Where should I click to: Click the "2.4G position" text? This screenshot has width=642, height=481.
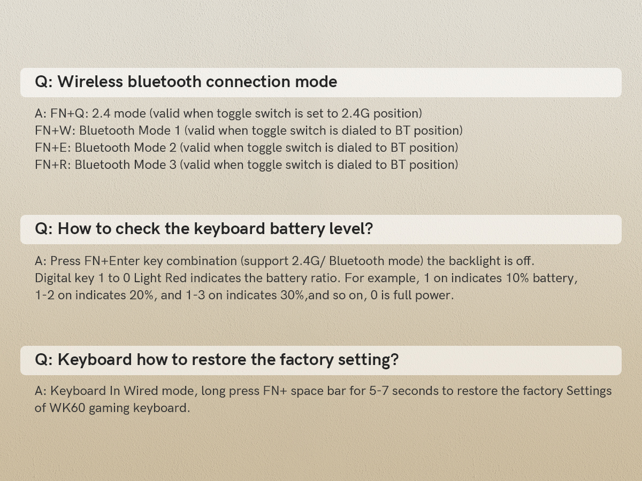pos(381,113)
